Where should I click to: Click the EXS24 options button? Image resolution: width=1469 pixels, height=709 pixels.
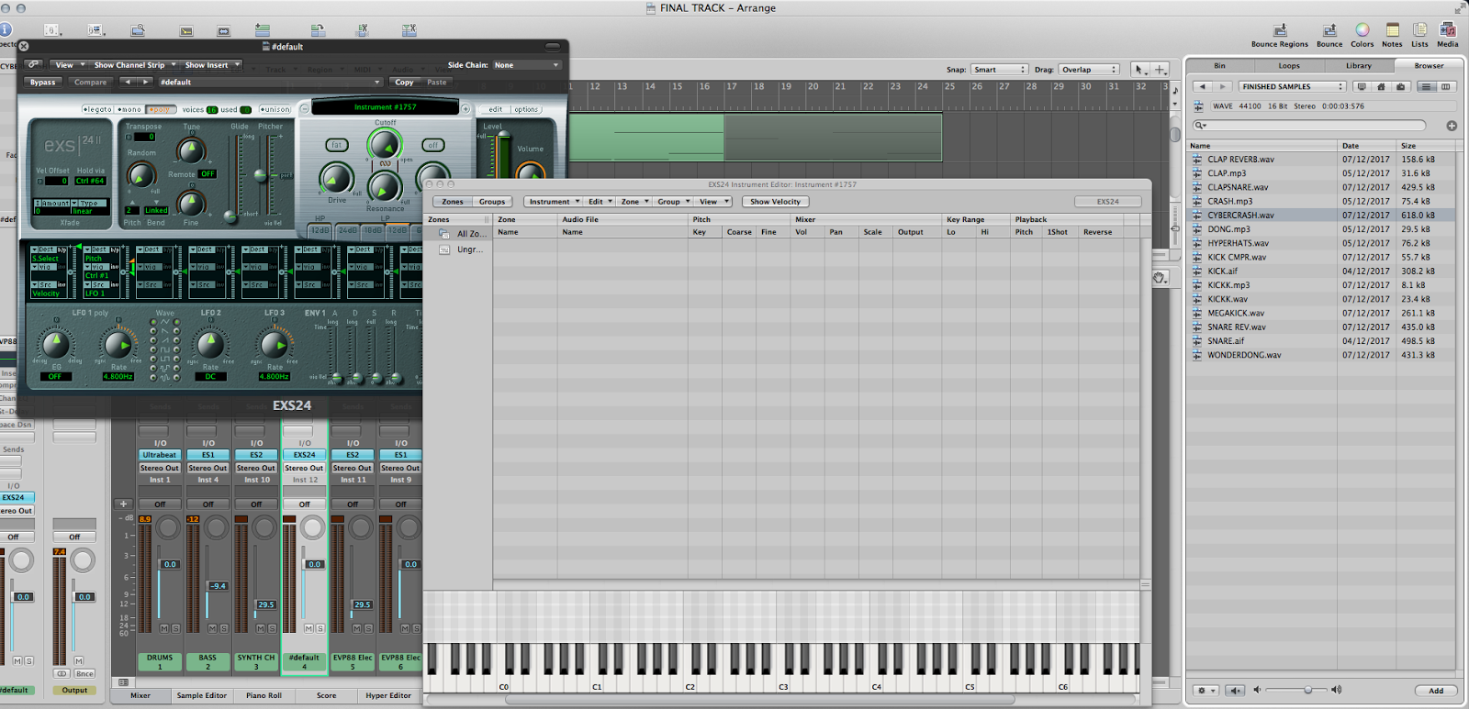[526, 109]
